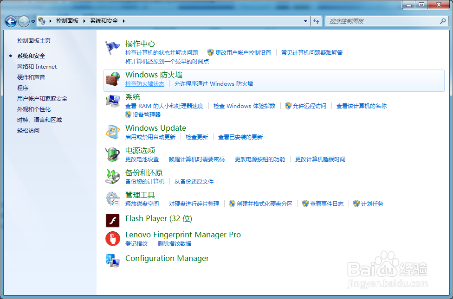Select 系统和安全 in the address breadcrumb
The width and height of the screenshot is (453, 299).
coord(104,21)
